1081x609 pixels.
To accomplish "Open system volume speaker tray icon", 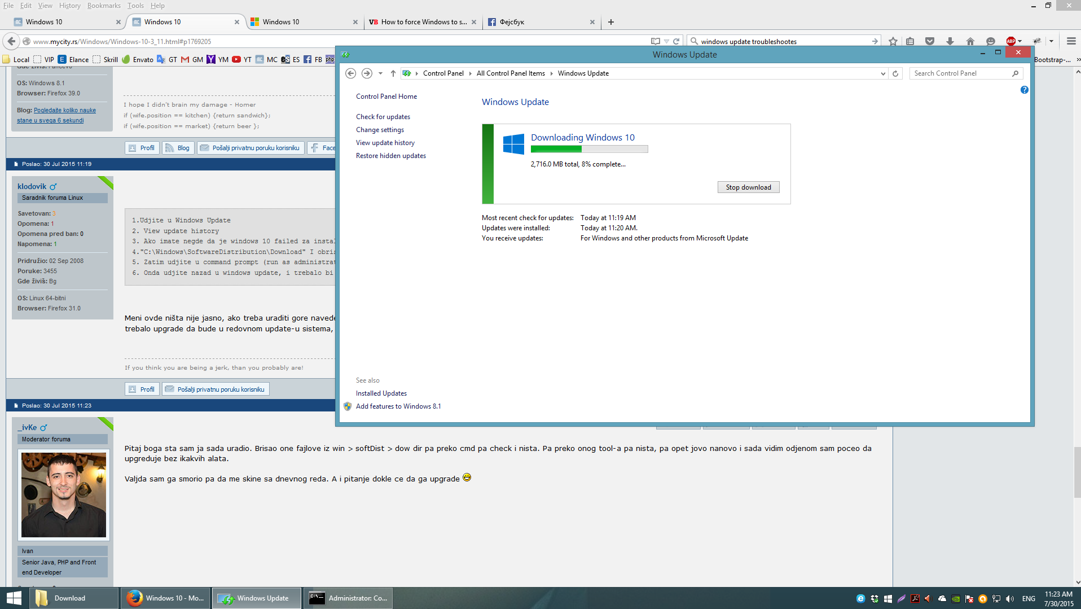I will (1010, 599).
